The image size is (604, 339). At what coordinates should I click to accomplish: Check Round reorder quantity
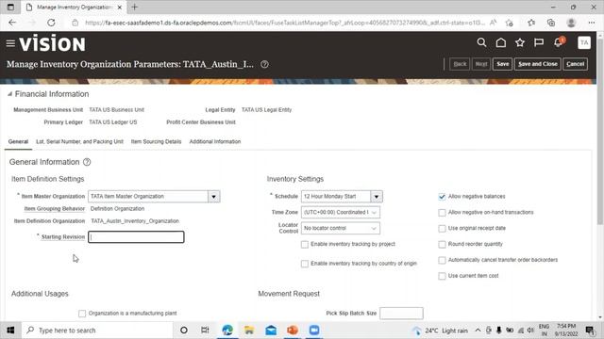(442, 245)
